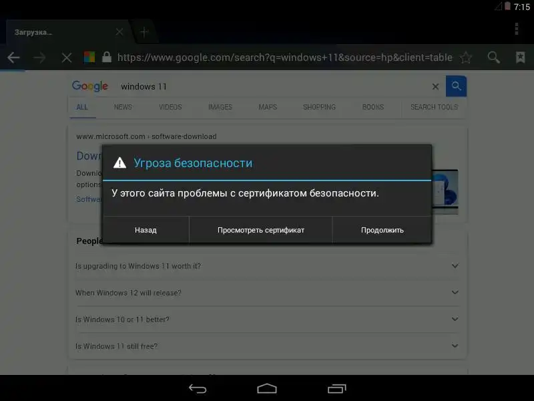Tap Просмотреть сертификат
Viewport: 534px width, 401px height.
pyautogui.click(x=261, y=230)
